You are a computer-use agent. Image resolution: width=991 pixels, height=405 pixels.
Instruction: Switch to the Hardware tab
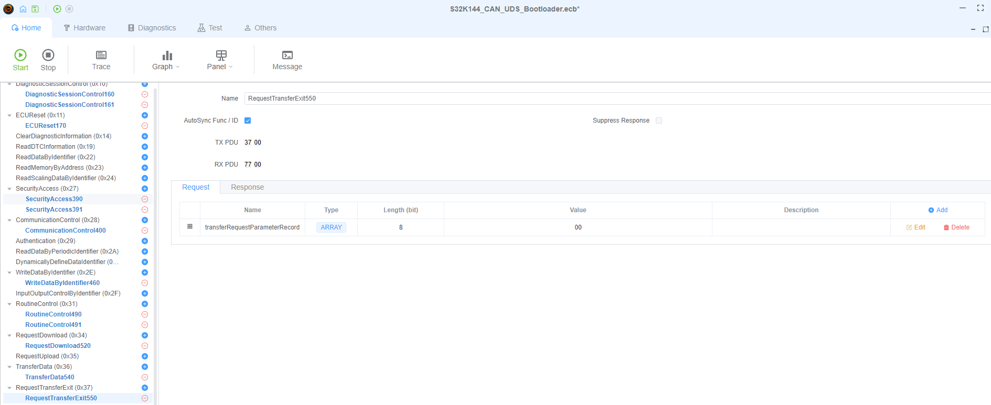click(x=84, y=28)
